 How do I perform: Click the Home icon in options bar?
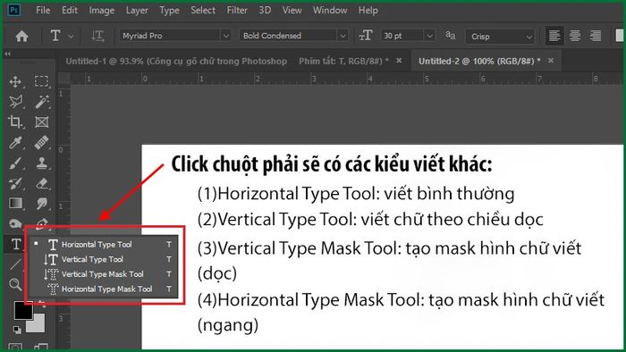click(x=21, y=37)
